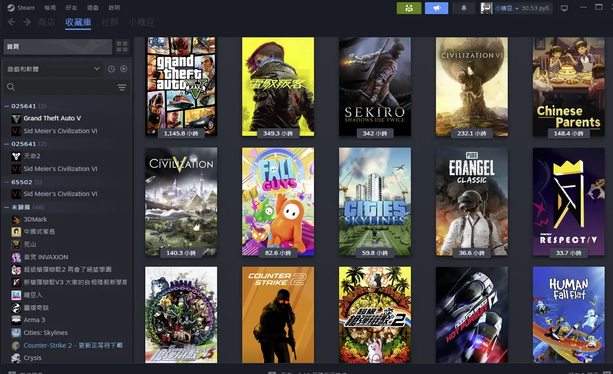Click the Counter-Strike 2 sidebar icon
The image size is (613, 374).
[x=16, y=346]
